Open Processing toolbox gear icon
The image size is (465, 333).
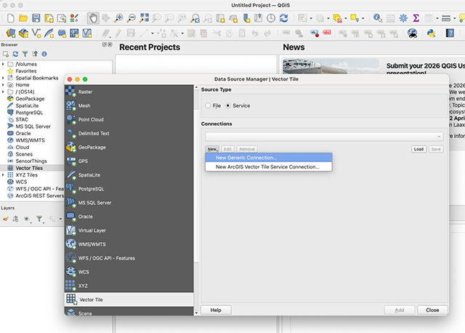point(403,18)
